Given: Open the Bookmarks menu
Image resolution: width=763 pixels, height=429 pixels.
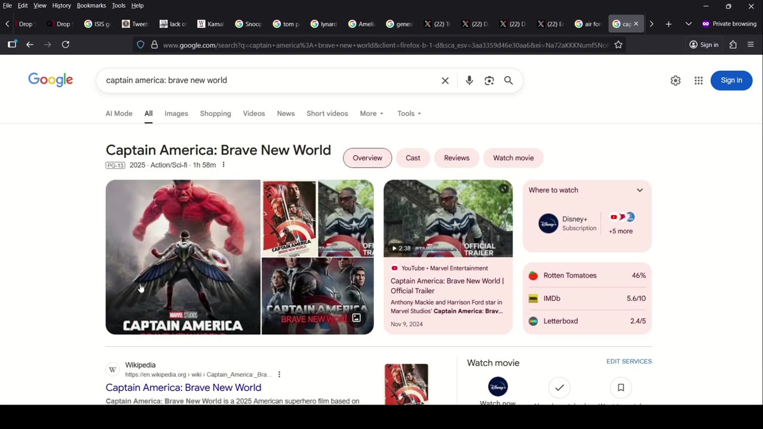Looking at the screenshot, I should click(91, 5).
